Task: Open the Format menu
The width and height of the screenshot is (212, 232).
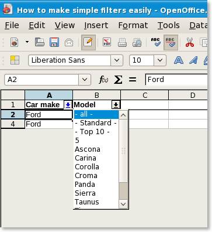Action: point(133,25)
